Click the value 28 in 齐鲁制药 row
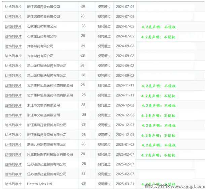Screen dimensions: 206x189 point(83,55)
